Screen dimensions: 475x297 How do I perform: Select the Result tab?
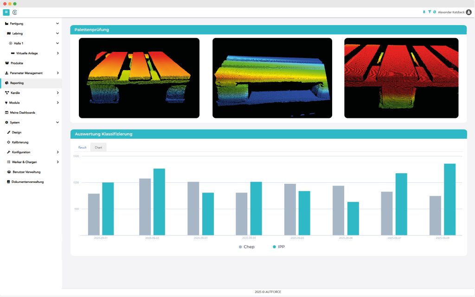[82, 147]
